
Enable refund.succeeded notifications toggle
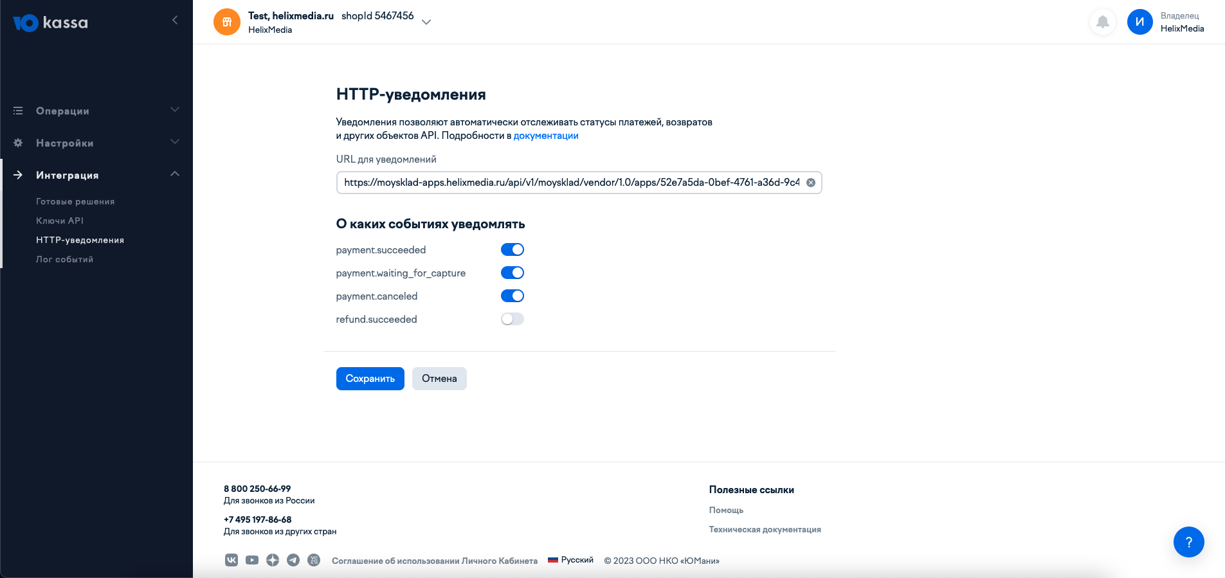pyautogui.click(x=513, y=319)
